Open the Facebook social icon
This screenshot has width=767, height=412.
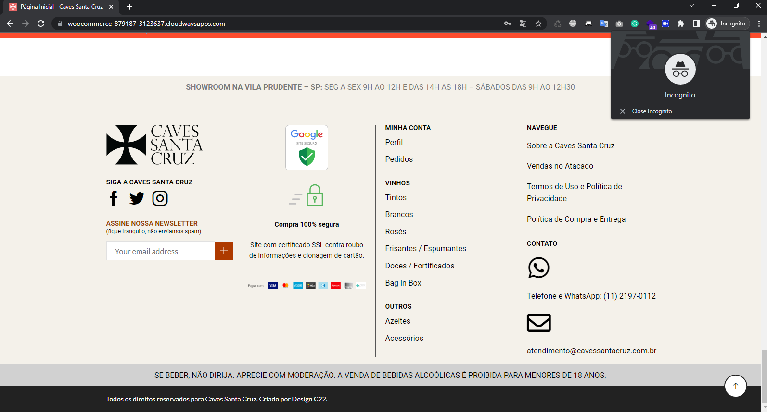(114, 198)
